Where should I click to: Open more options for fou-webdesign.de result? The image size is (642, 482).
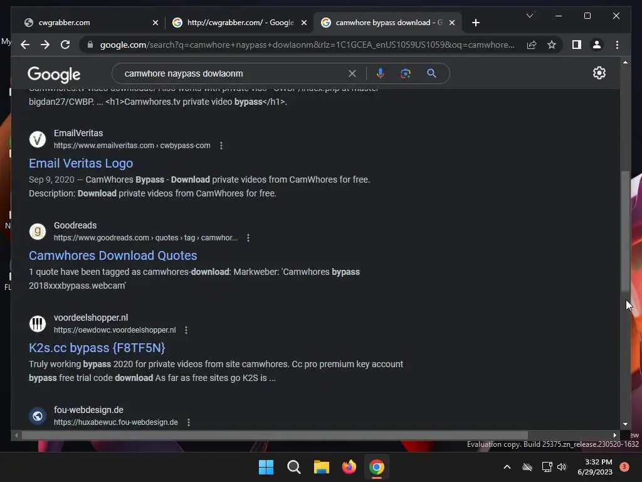(188, 422)
